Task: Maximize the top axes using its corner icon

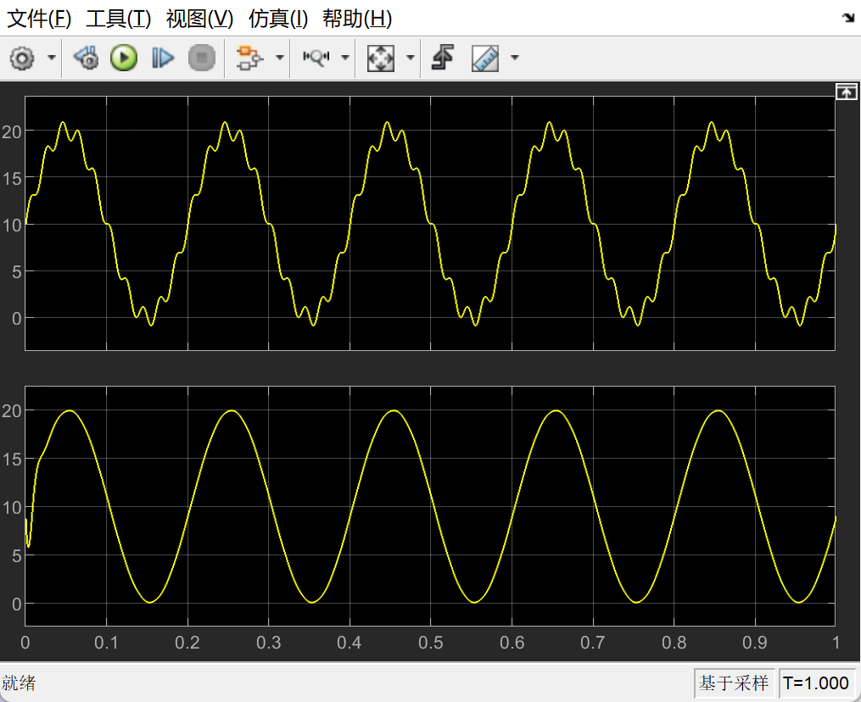Action: coord(847,92)
